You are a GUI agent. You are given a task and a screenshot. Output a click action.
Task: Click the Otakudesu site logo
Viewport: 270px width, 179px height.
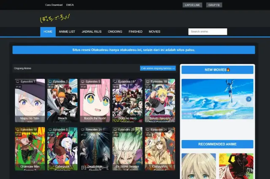tap(55, 18)
